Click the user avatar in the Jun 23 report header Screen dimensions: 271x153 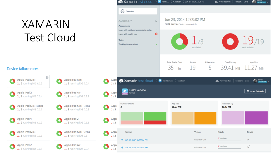254,2
